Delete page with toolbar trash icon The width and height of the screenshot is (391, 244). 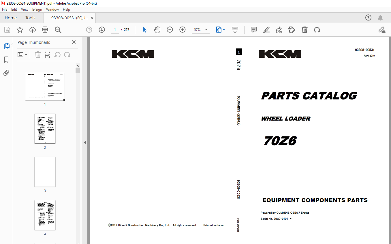coord(304,30)
